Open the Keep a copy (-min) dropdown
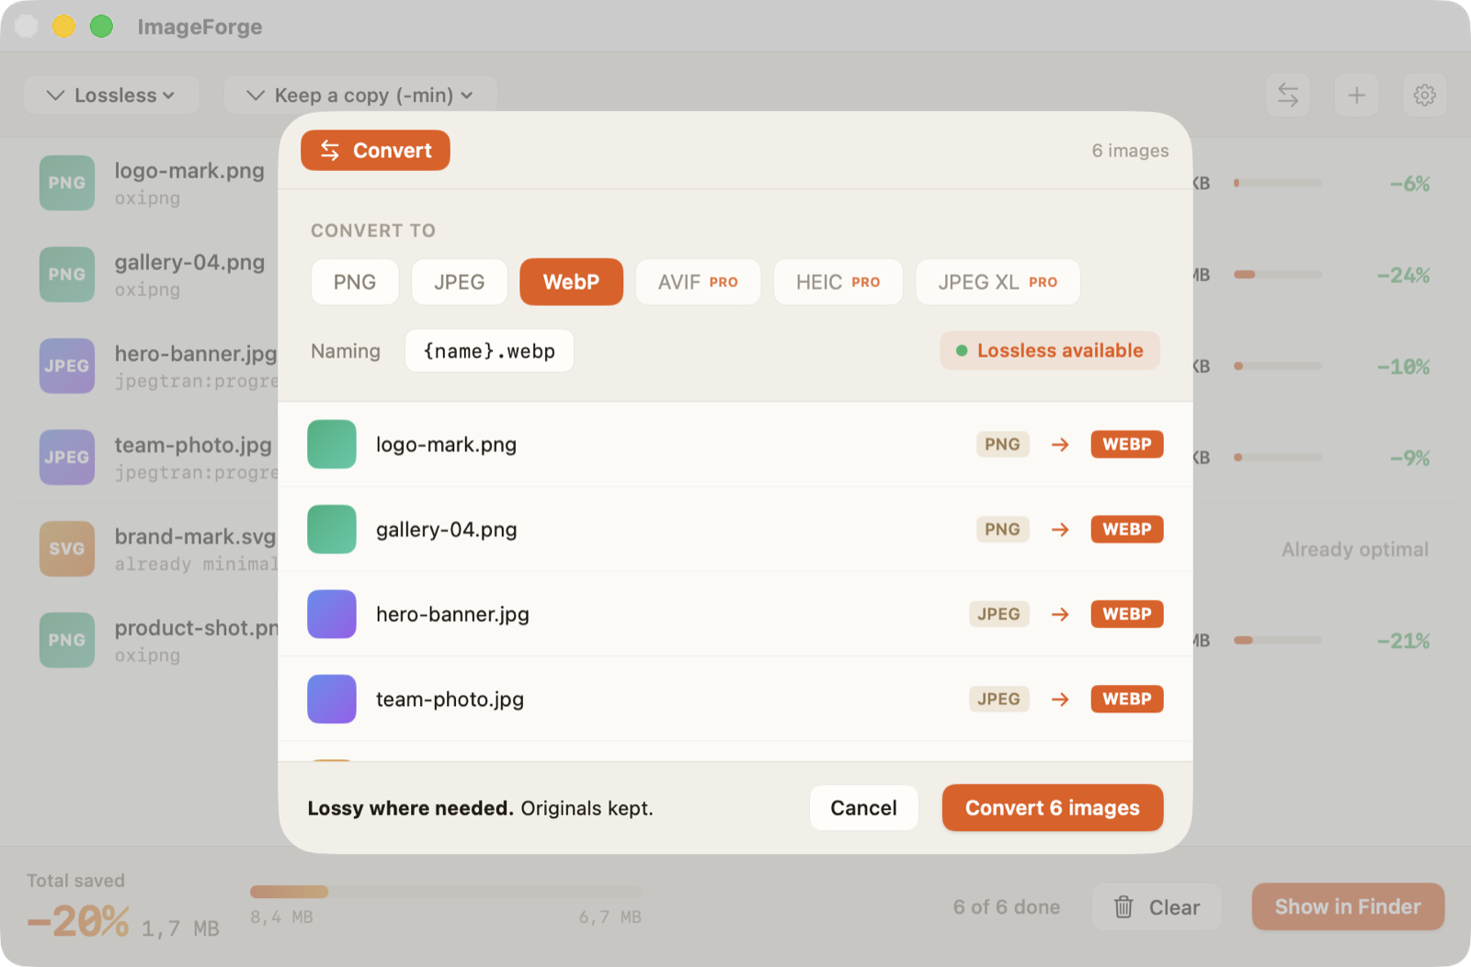Screen dimensions: 1471x967 point(360,95)
